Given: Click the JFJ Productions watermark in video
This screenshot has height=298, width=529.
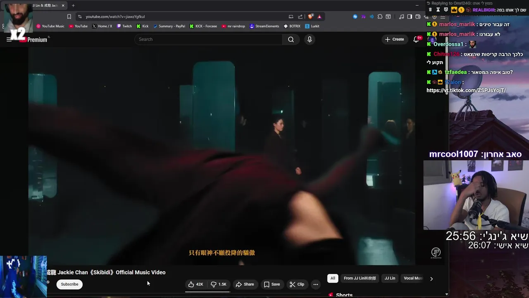Looking at the screenshot, I should click(436, 253).
